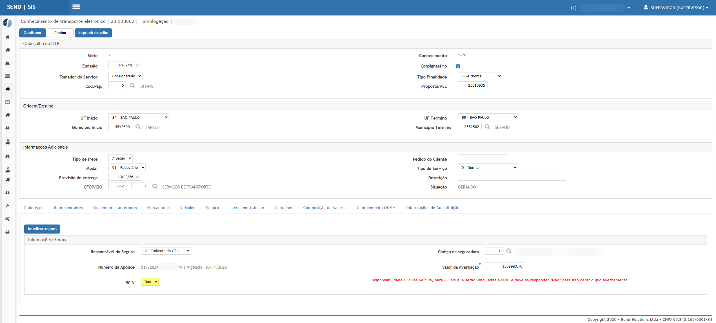Click magnifier next to Município Início
Screen dimensions: 716x323
tap(138, 127)
